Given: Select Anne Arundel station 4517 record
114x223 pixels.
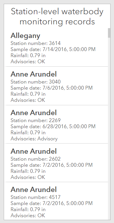Looking at the screenshot, I should 56,201.
